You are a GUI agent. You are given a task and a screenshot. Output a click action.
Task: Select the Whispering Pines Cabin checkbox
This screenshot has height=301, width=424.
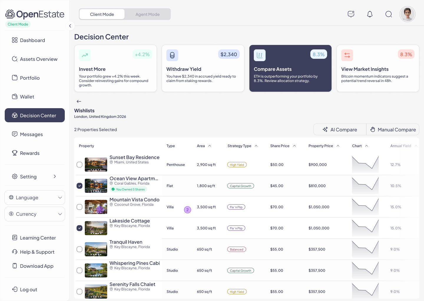[79, 270]
